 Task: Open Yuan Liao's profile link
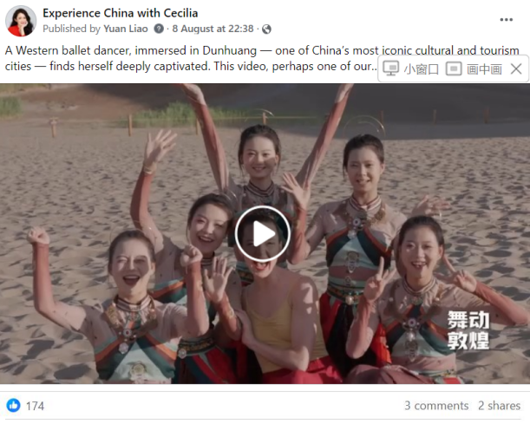coord(126,29)
